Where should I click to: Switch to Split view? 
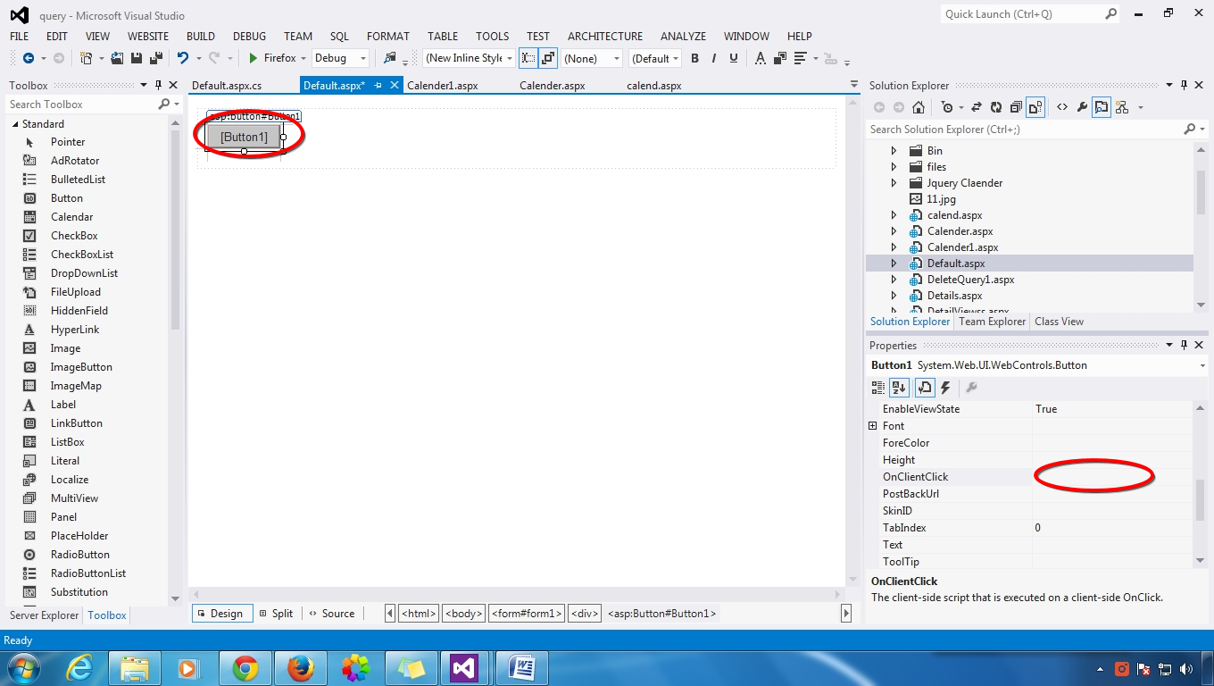tap(276, 614)
